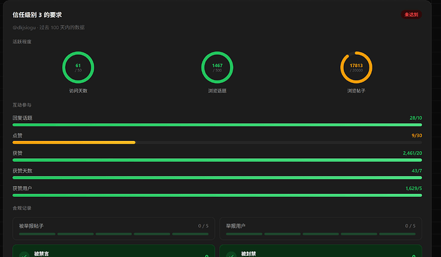
Task: Click the 获赞用户 progress bar
Action: point(217,195)
